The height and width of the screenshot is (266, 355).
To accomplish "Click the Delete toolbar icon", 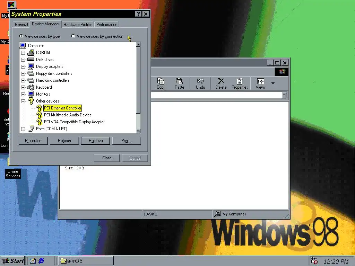I will (221, 83).
